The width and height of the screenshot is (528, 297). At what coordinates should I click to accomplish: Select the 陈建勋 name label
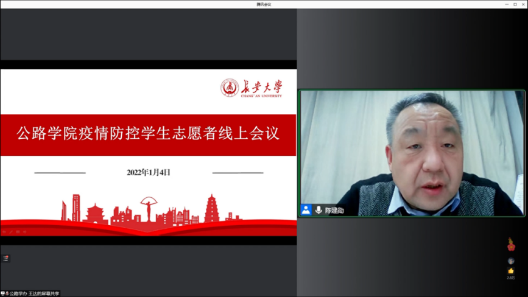(x=334, y=211)
